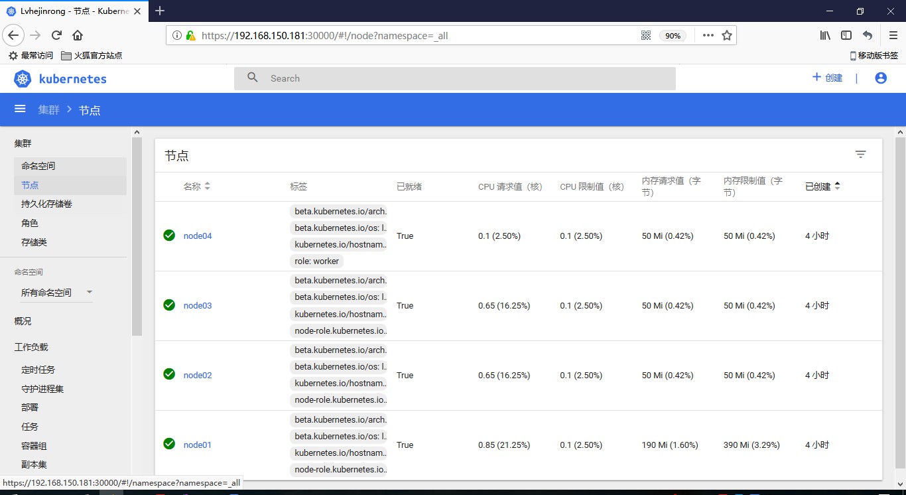Click the dashboard Search input field
The image size is (906, 495).
click(x=455, y=78)
